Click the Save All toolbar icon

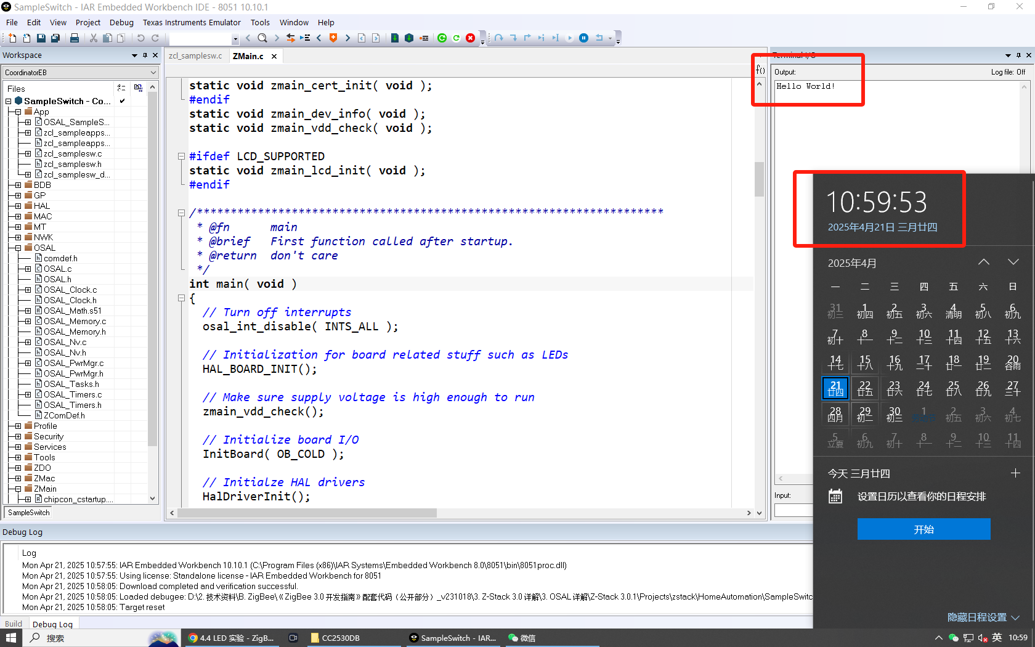tap(55, 38)
